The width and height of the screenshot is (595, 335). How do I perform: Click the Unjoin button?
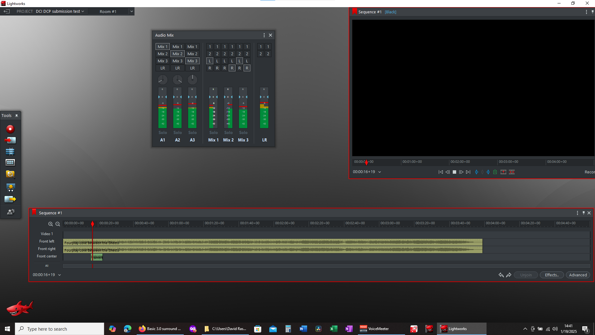click(x=526, y=275)
